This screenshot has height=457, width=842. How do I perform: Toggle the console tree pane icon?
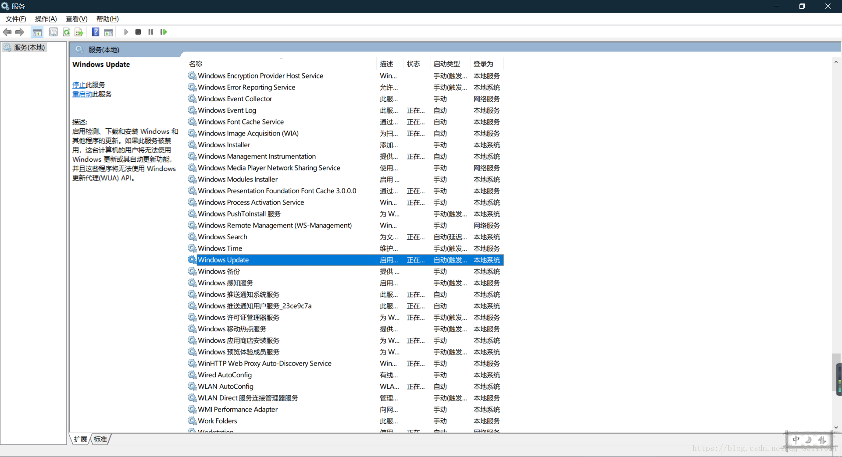[37, 32]
